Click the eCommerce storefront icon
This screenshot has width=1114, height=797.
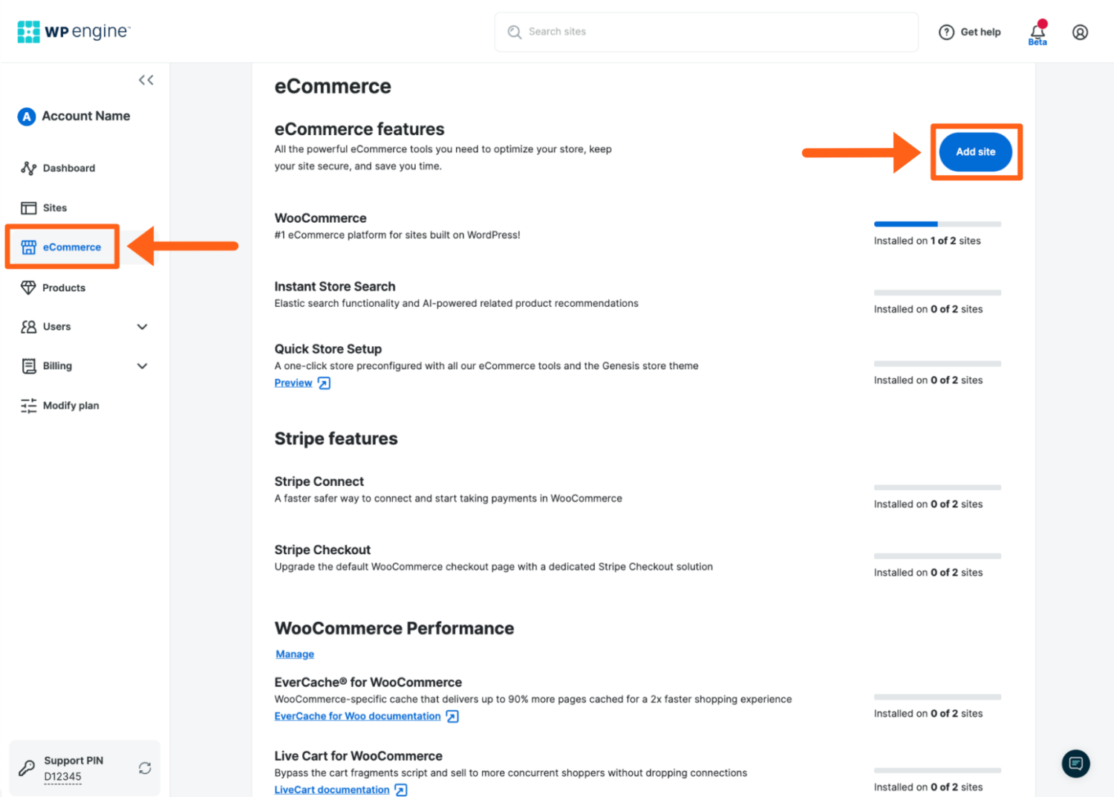(x=28, y=247)
